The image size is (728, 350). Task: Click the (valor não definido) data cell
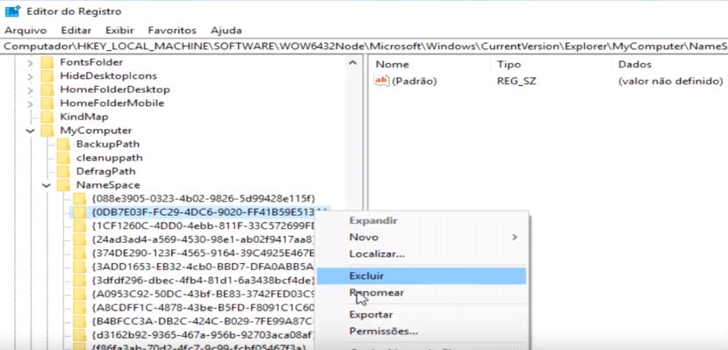coord(670,81)
